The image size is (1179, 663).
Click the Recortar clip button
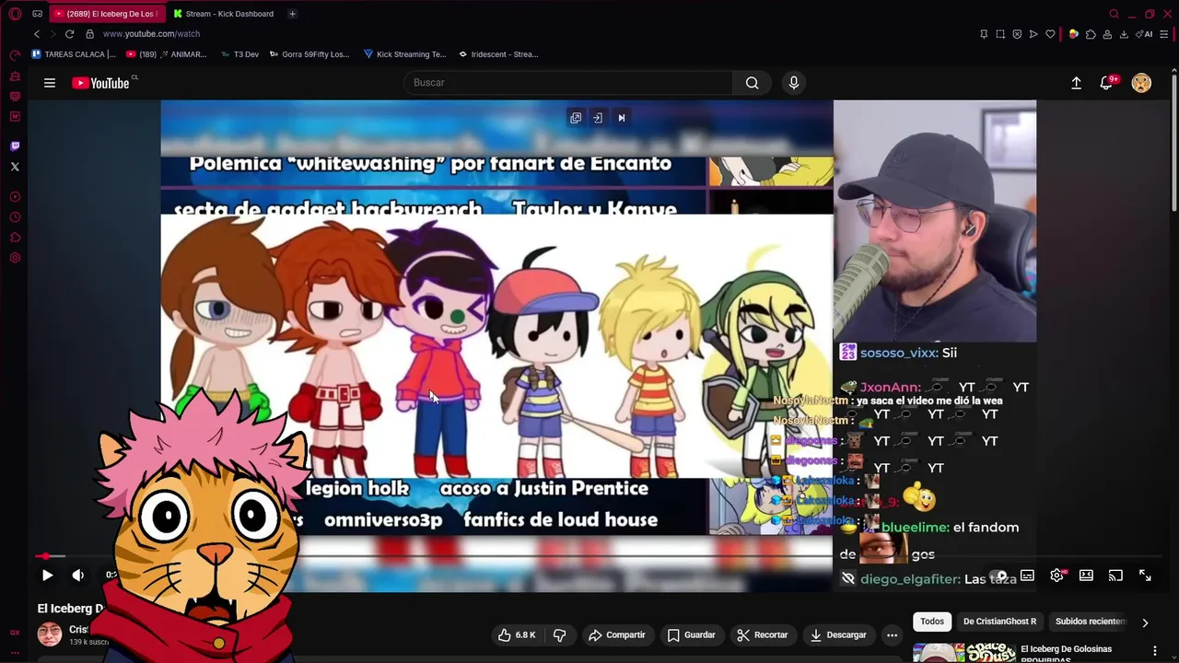click(x=763, y=634)
